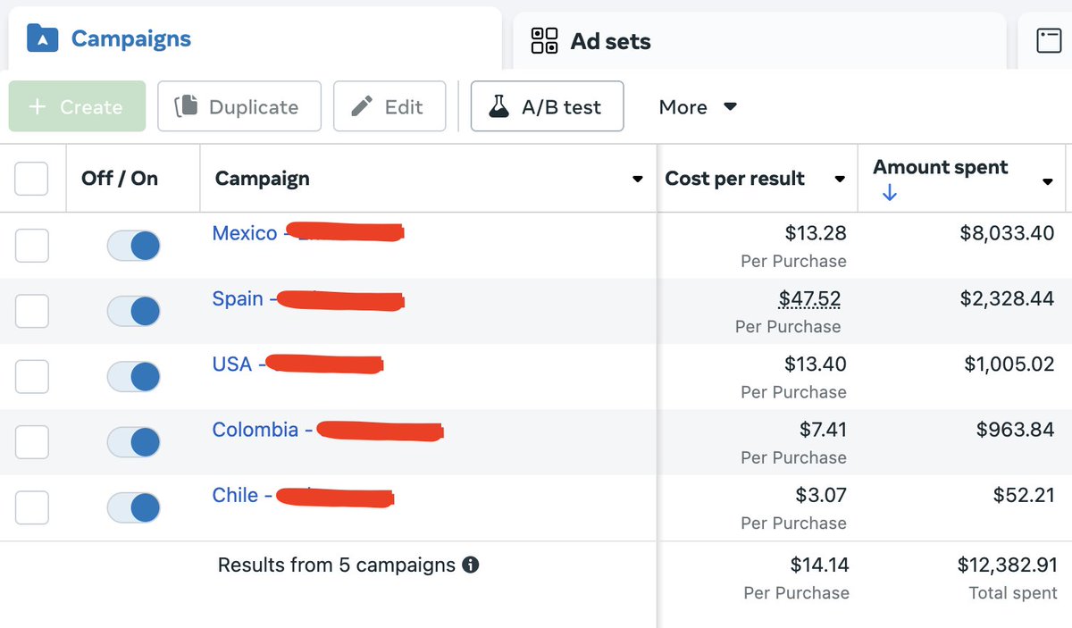Click the Campaigns folder icon

[42, 39]
